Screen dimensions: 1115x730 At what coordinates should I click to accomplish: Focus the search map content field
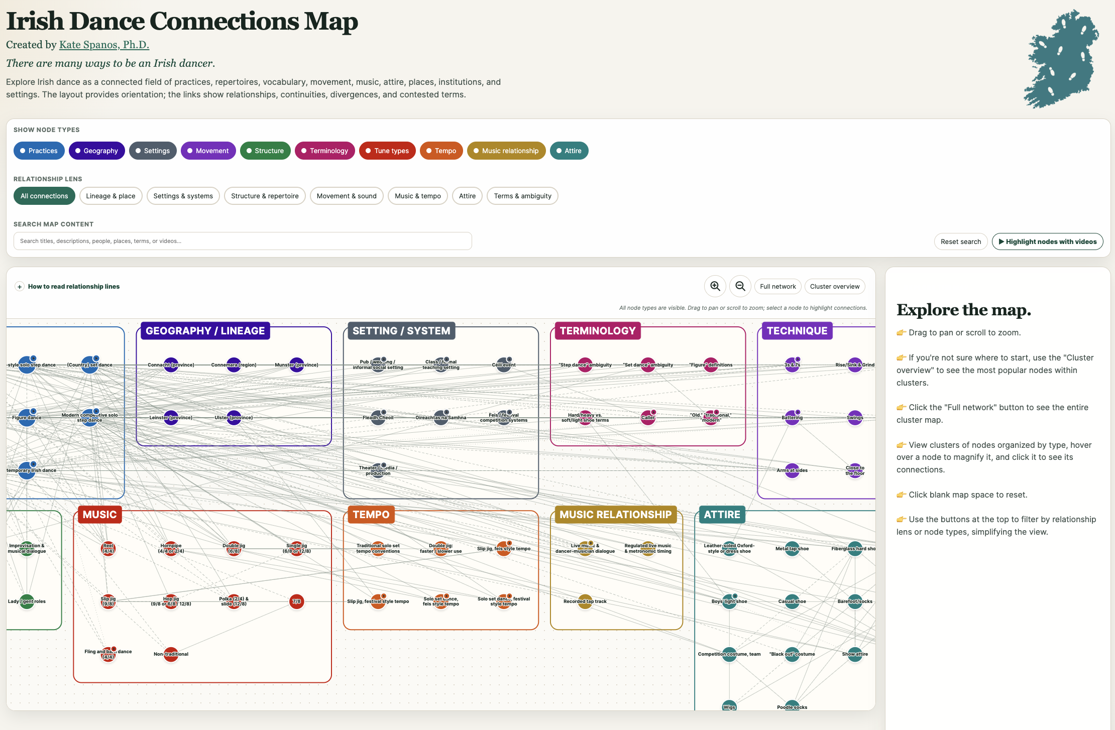click(x=243, y=241)
